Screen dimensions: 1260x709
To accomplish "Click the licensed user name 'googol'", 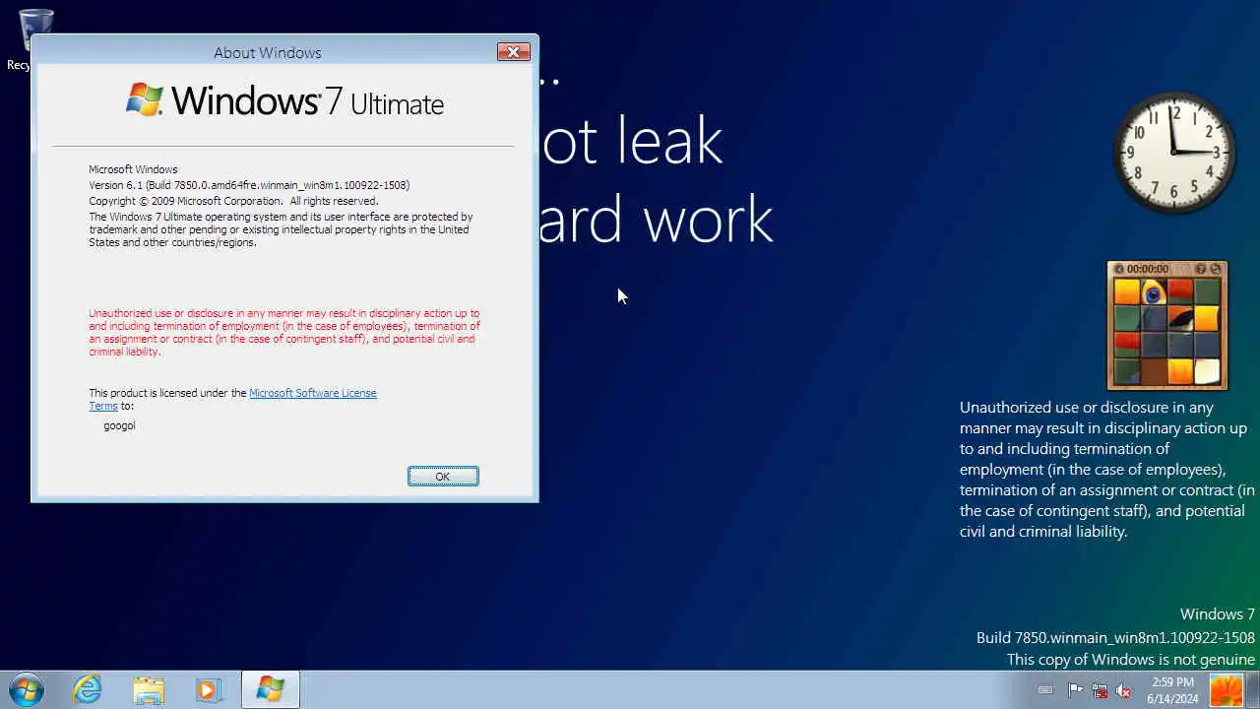I will (x=119, y=425).
